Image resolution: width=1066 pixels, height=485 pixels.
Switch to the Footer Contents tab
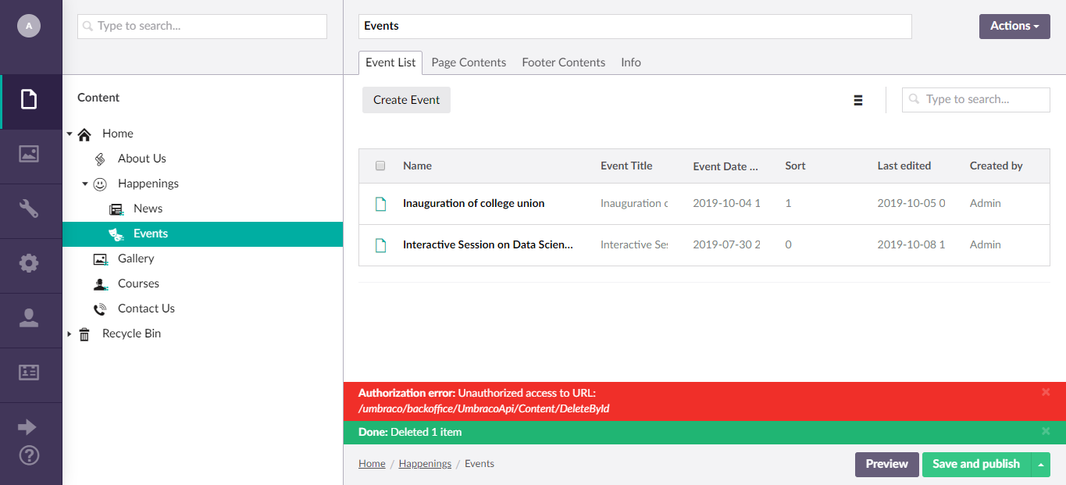coord(564,62)
